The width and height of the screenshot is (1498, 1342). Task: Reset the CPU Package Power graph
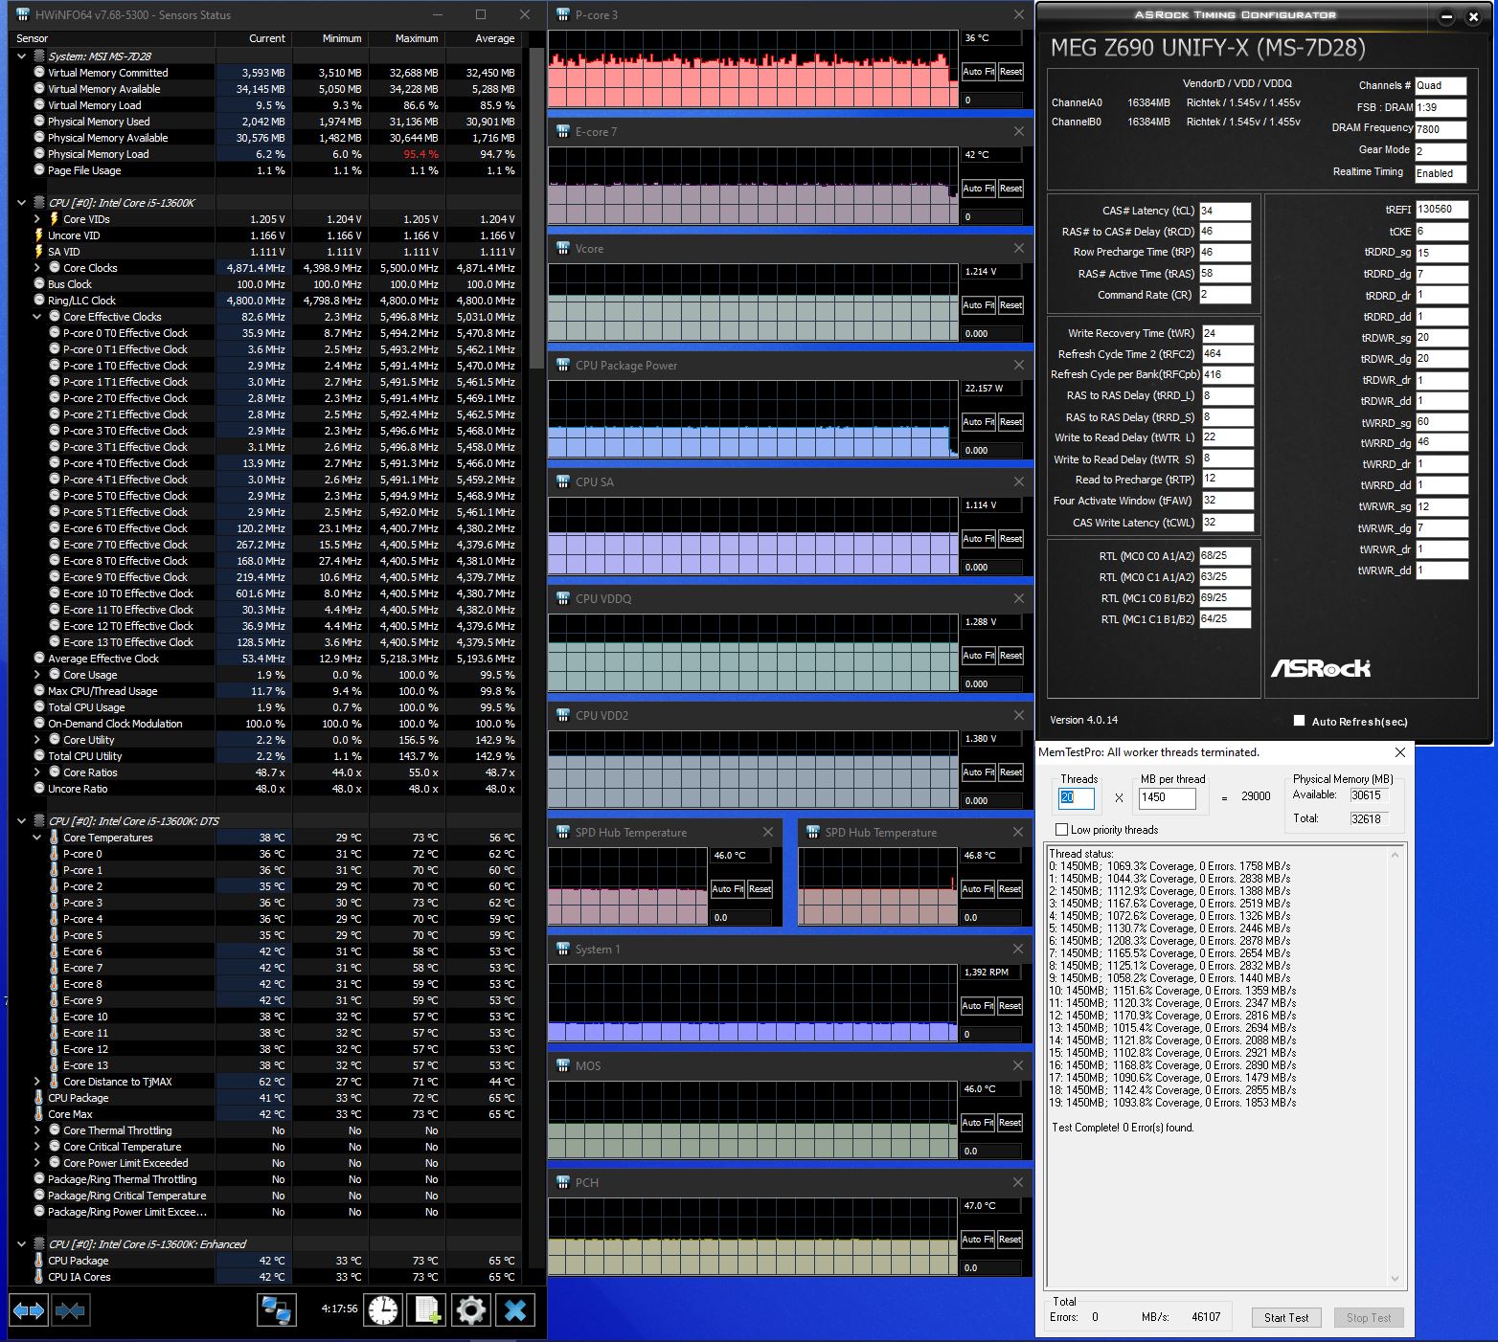(1010, 422)
